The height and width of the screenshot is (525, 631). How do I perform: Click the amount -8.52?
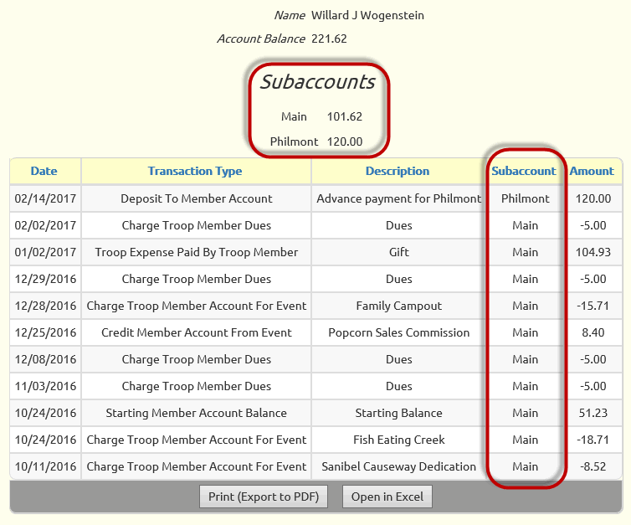[x=593, y=466]
